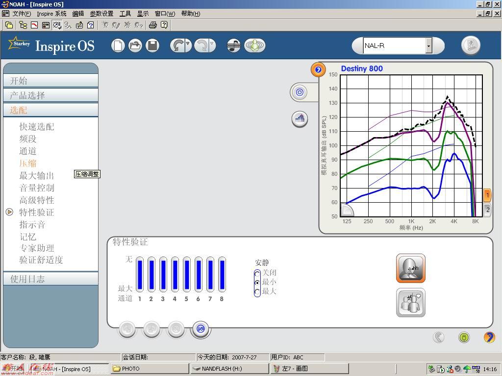The image size is (502, 376).
Task: Switch graph to view 2 grey tab
Action: (487, 210)
